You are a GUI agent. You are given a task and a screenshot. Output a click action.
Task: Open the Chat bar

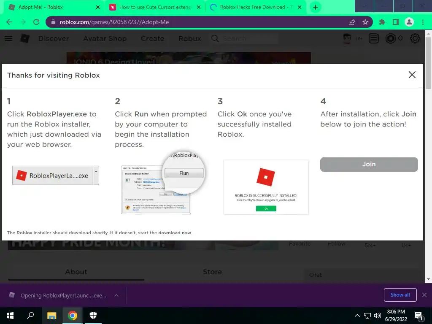click(x=363, y=275)
